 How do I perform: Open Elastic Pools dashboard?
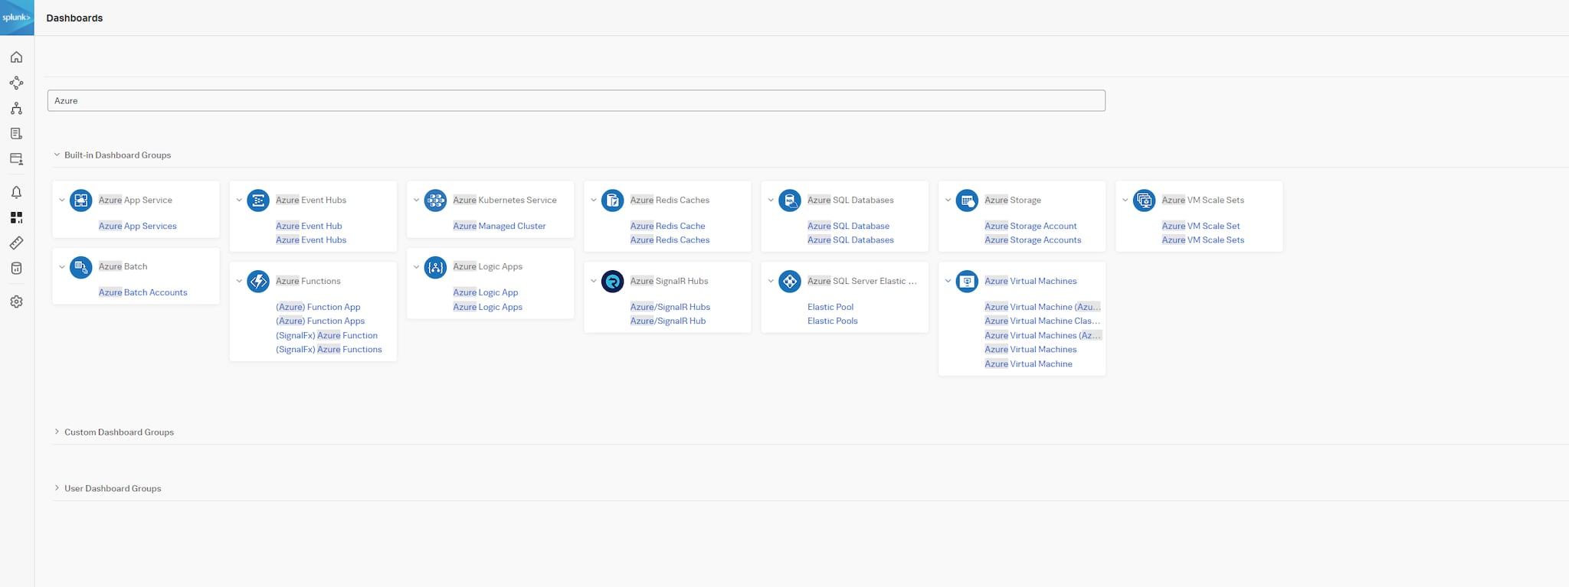click(833, 321)
